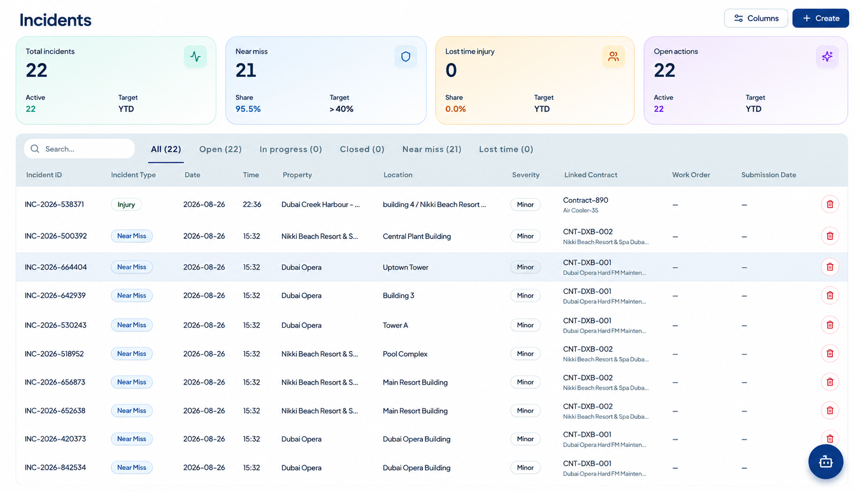The image size is (854, 491).
Task: Filter by Near miss (21) tab
Action: pos(432,149)
